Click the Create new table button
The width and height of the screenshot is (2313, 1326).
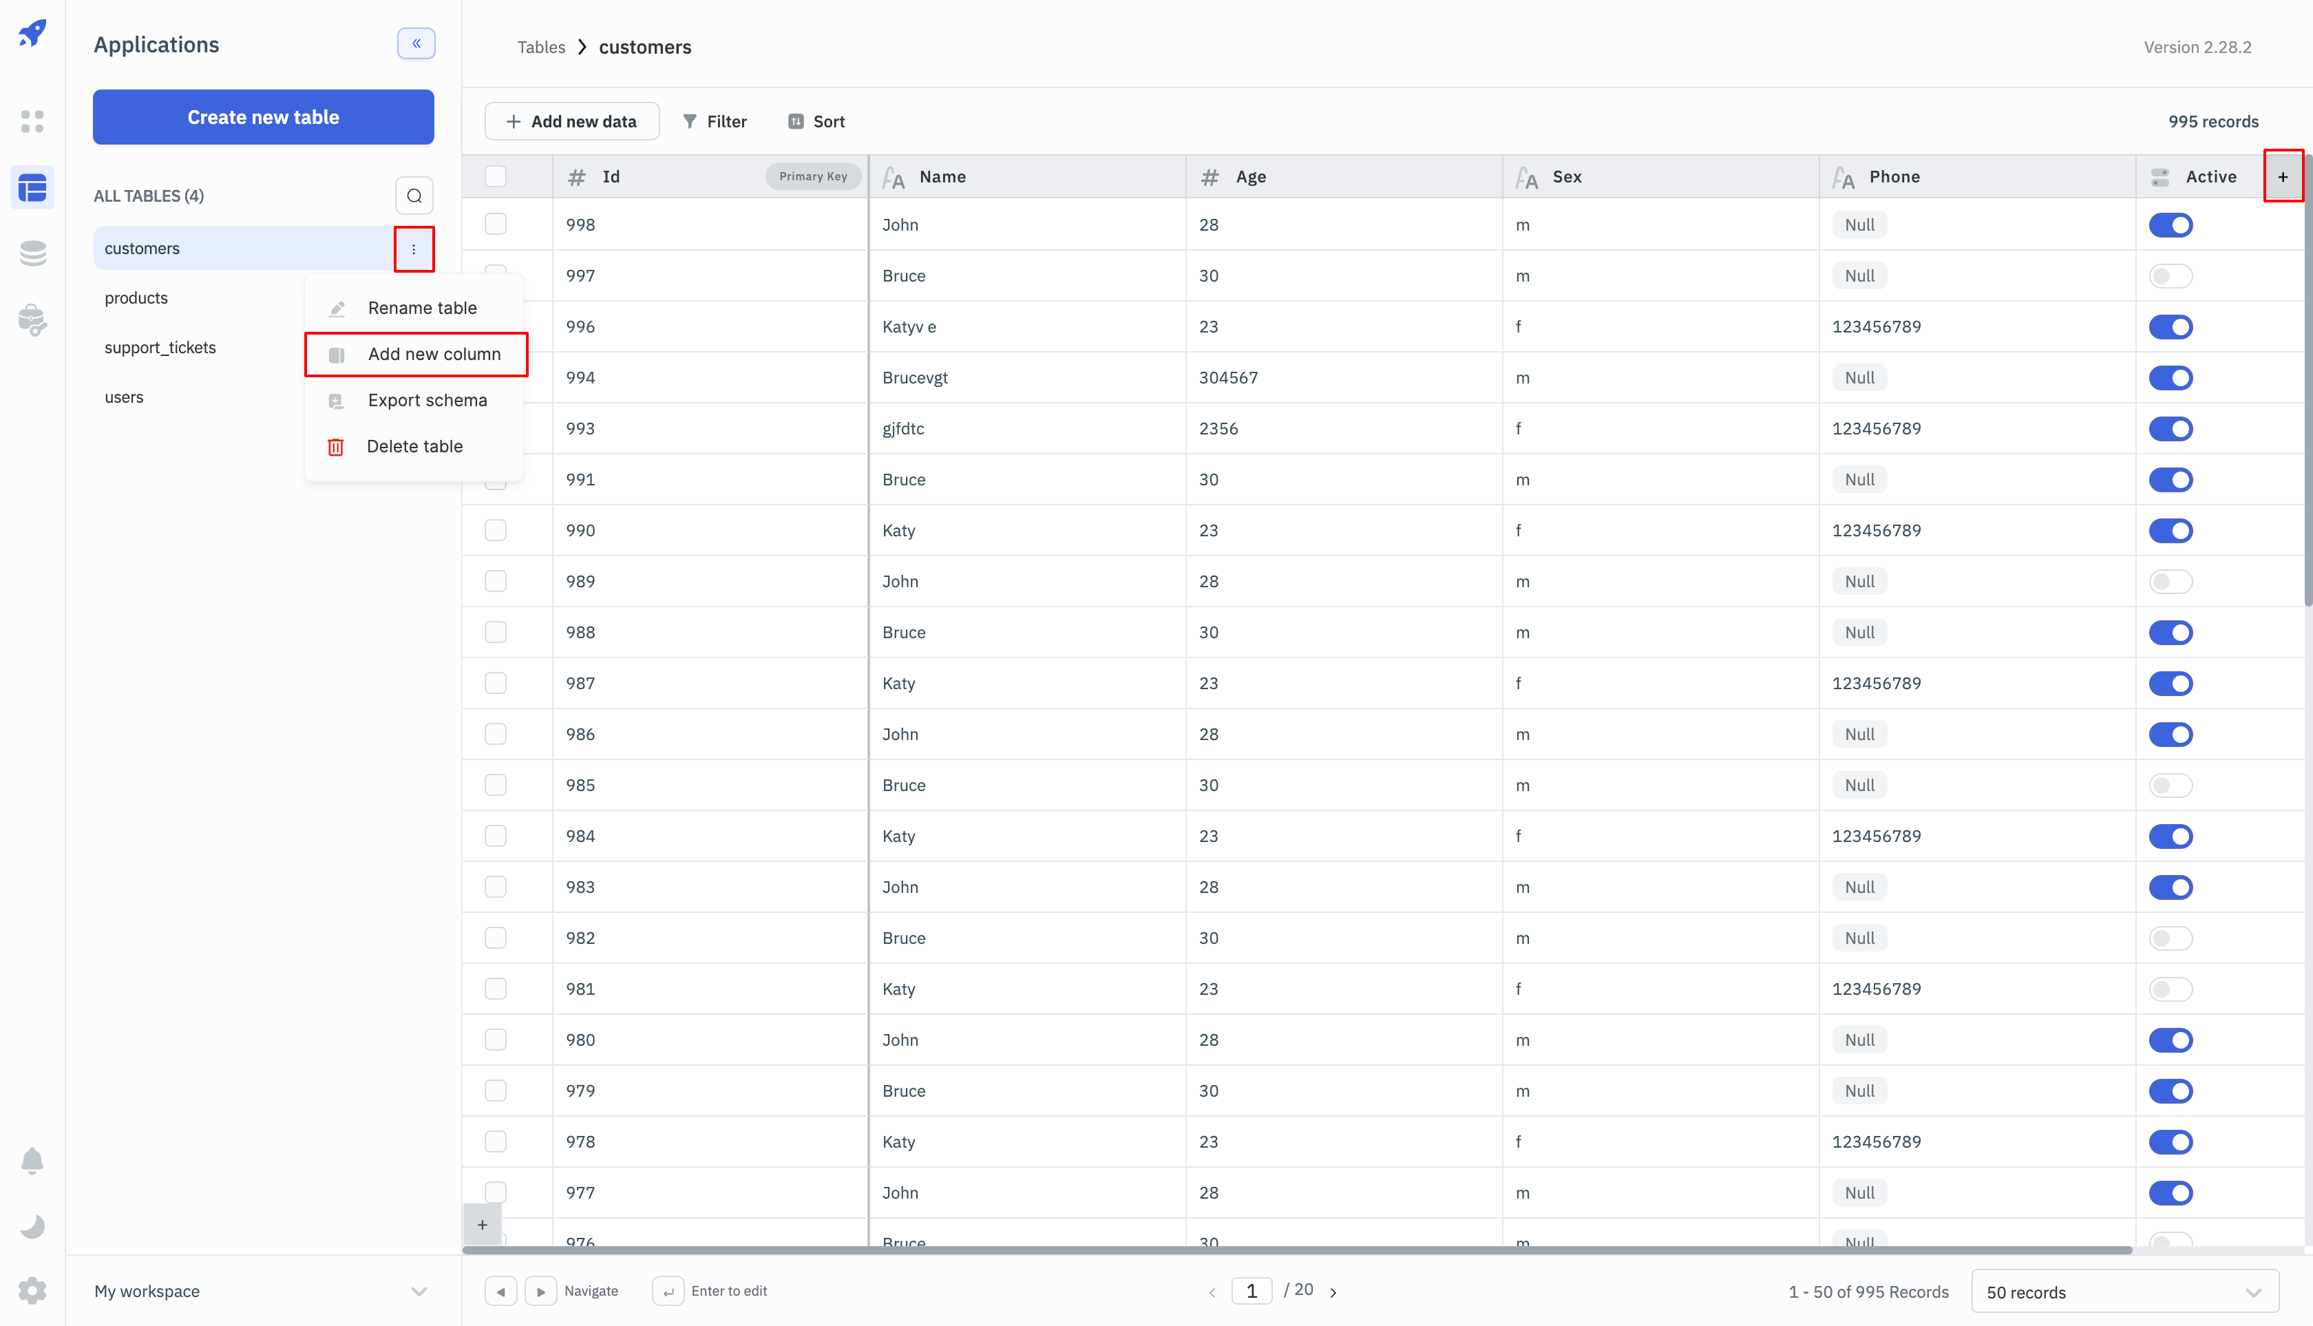click(263, 116)
